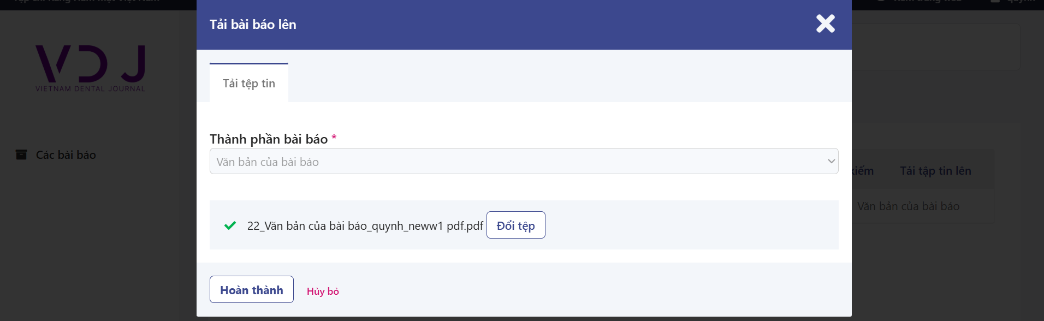The width and height of the screenshot is (1044, 321).
Task: Select the Tải tệp tin tab
Action: (249, 84)
